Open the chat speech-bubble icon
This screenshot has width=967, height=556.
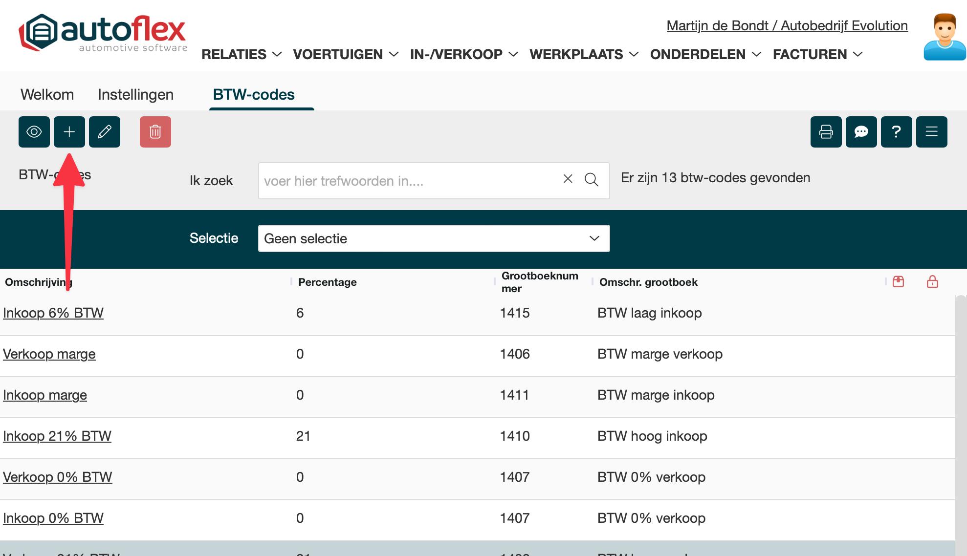pos(861,132)
